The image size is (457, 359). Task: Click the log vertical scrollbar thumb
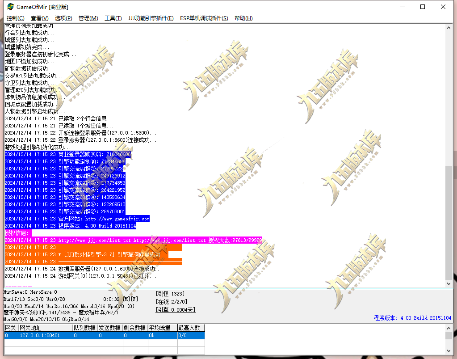point(449,222)
